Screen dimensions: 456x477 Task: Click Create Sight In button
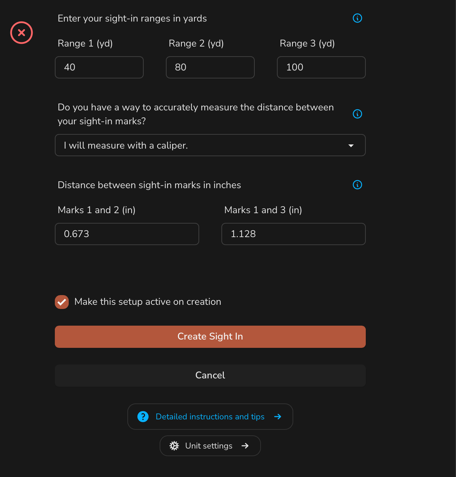pos(210,337)
